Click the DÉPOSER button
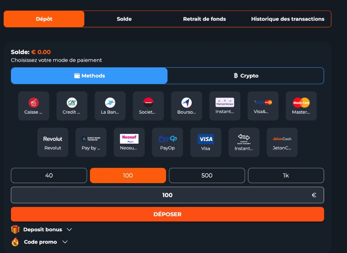The image size is (347, 253). pyautogui.click(x=167, y=214)
